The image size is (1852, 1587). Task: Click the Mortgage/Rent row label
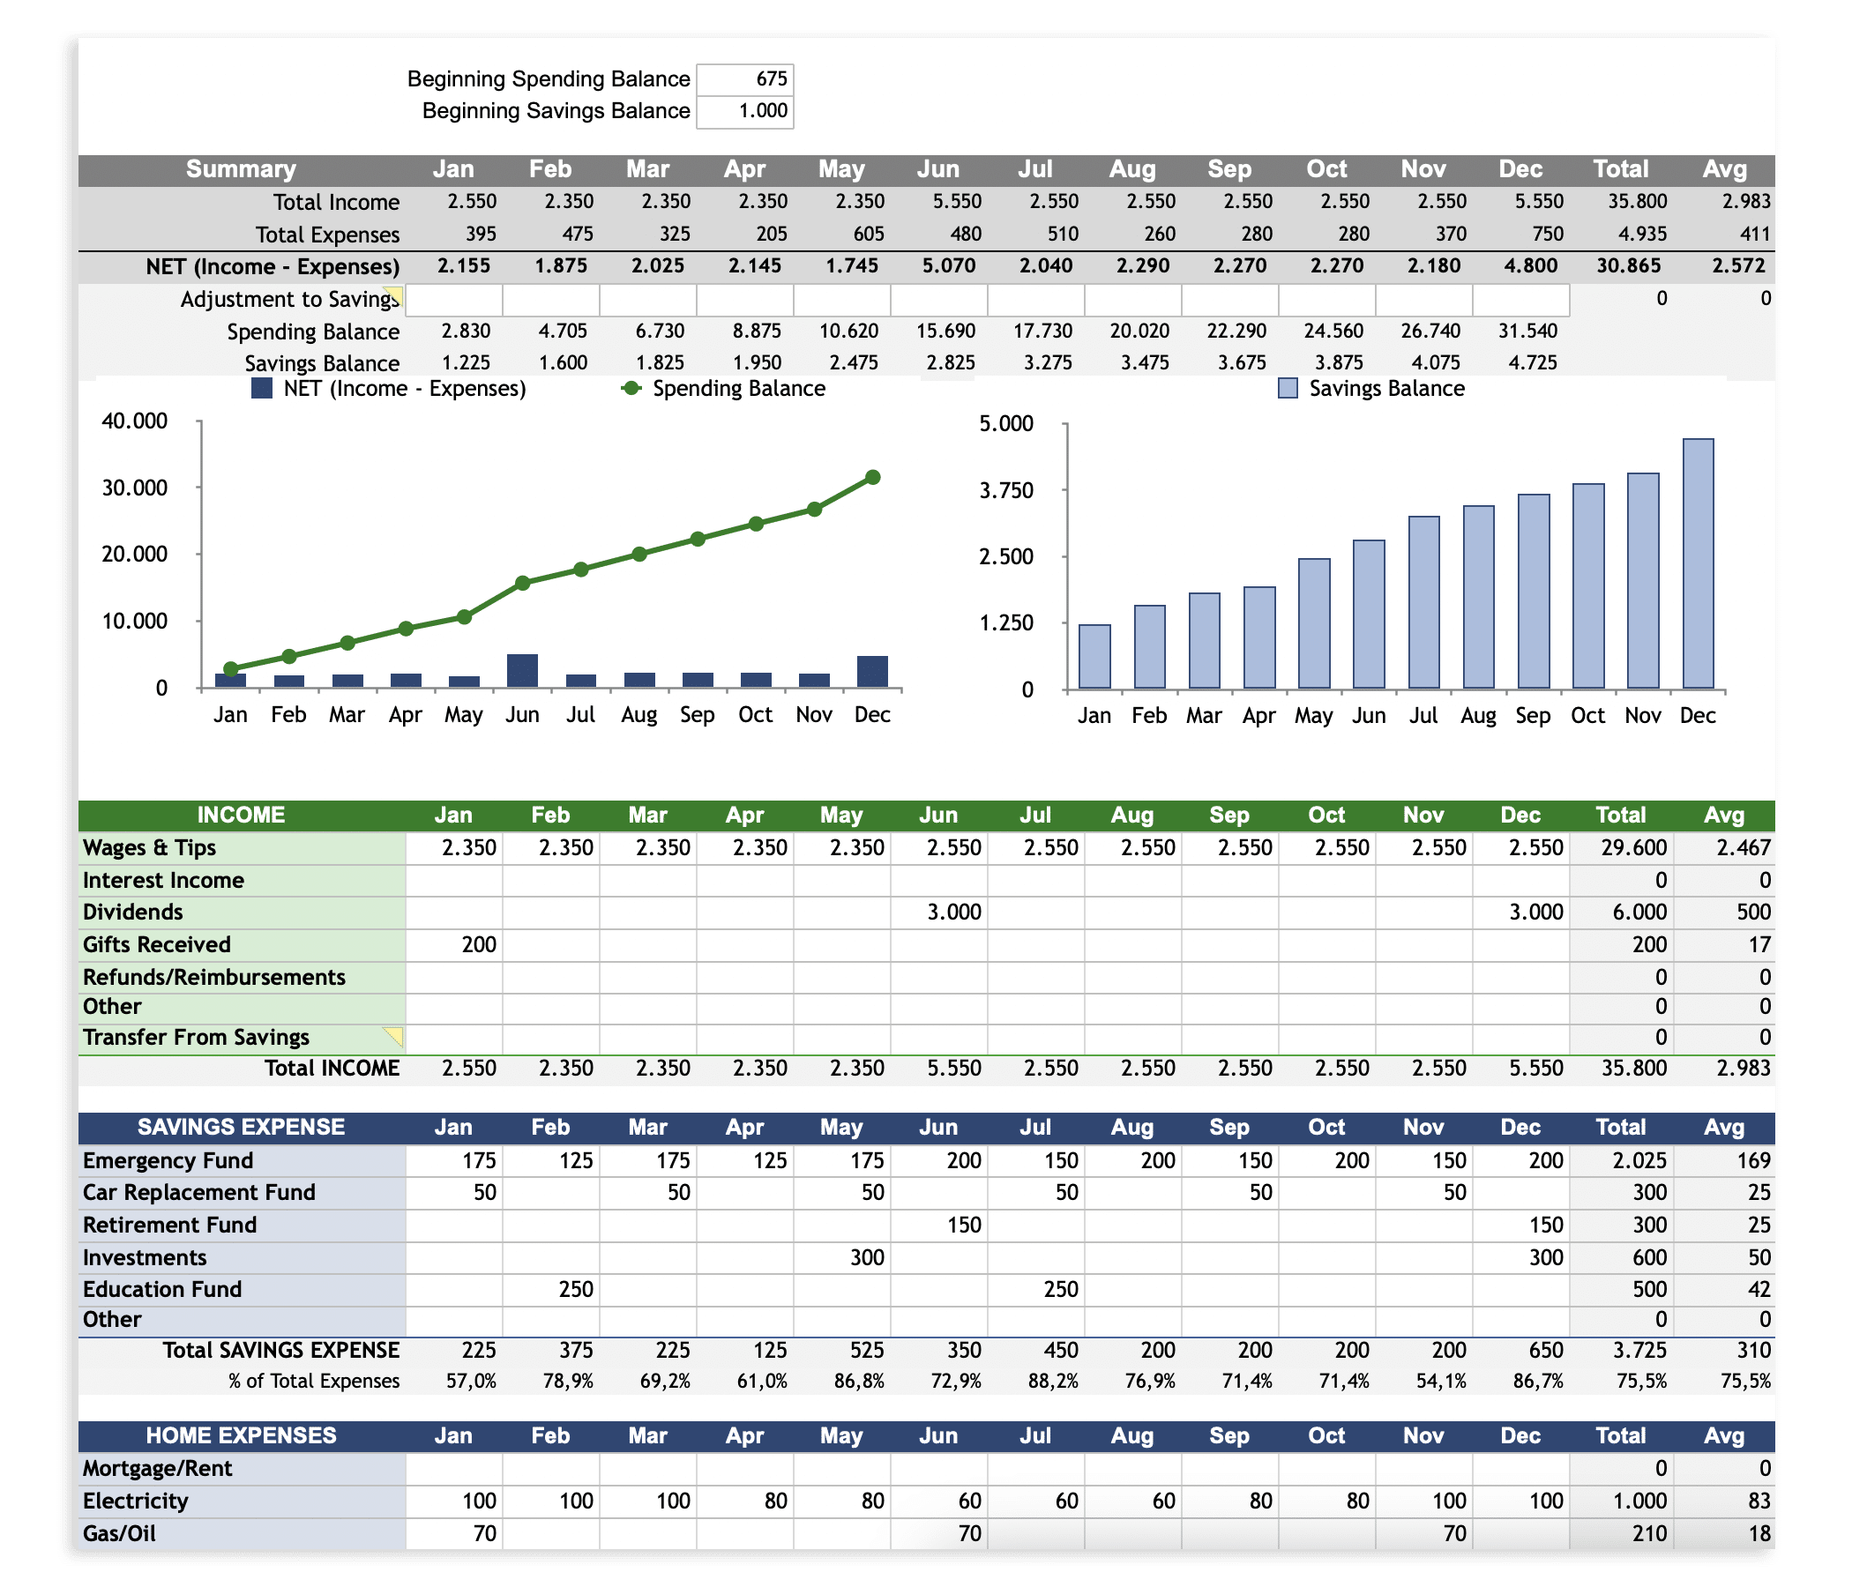(x=156, y=1469)
